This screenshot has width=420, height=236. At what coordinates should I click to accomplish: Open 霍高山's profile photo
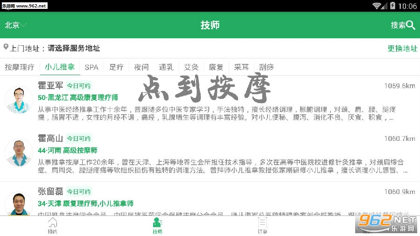coord(19,153)
